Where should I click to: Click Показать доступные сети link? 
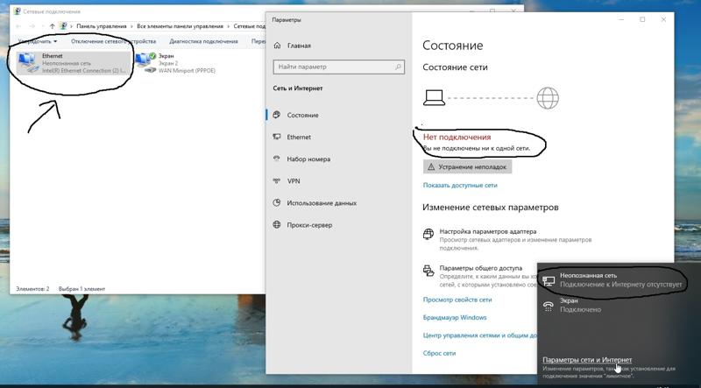(460, 185)
